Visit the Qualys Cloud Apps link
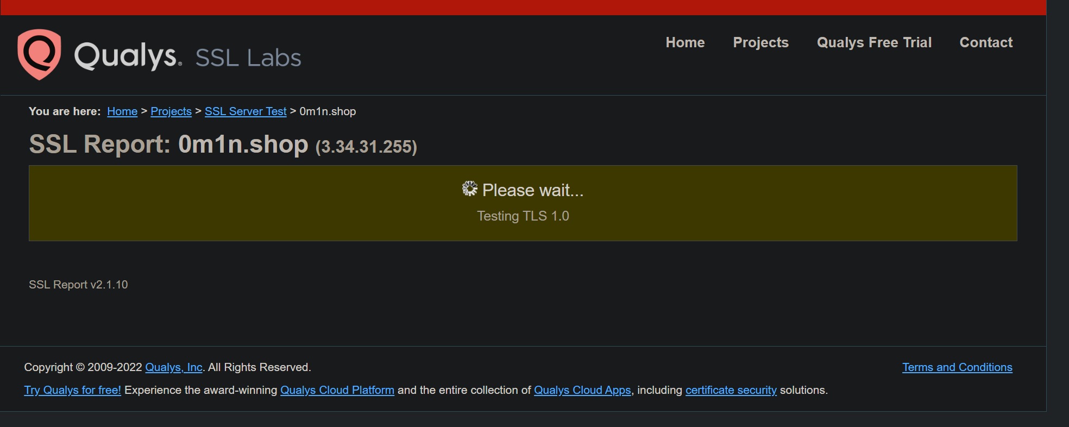Screen dimensions: 1069x427 click(582, 391)
